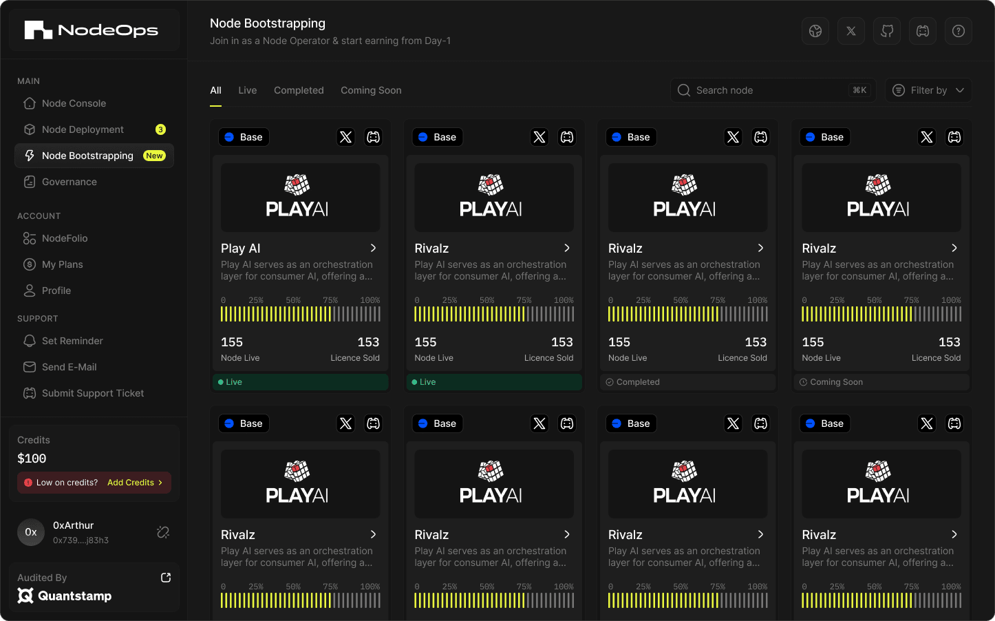Go to Node Deployment in sidebar
This screenshot has height=621, width=995.
point(94,129)
